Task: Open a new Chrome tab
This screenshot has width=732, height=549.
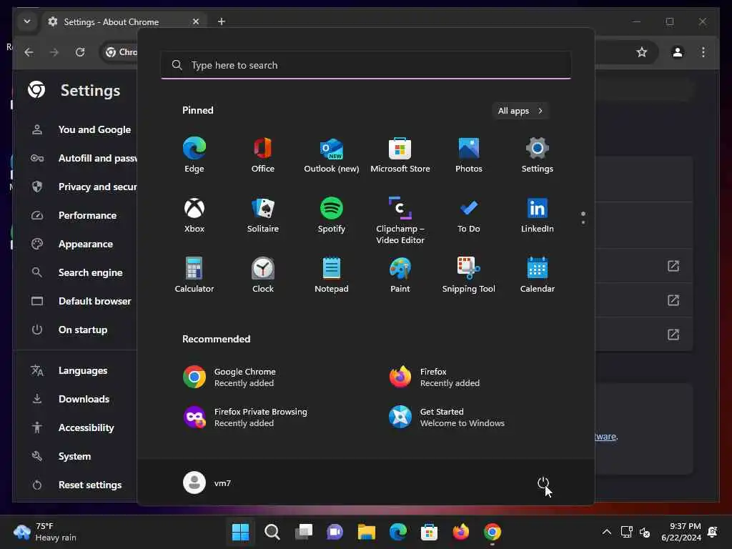Action: (222, 21)
